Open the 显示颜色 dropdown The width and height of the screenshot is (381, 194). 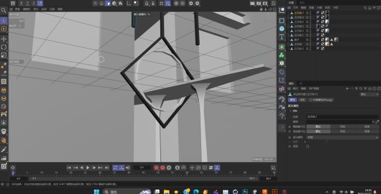pos(342,137)
